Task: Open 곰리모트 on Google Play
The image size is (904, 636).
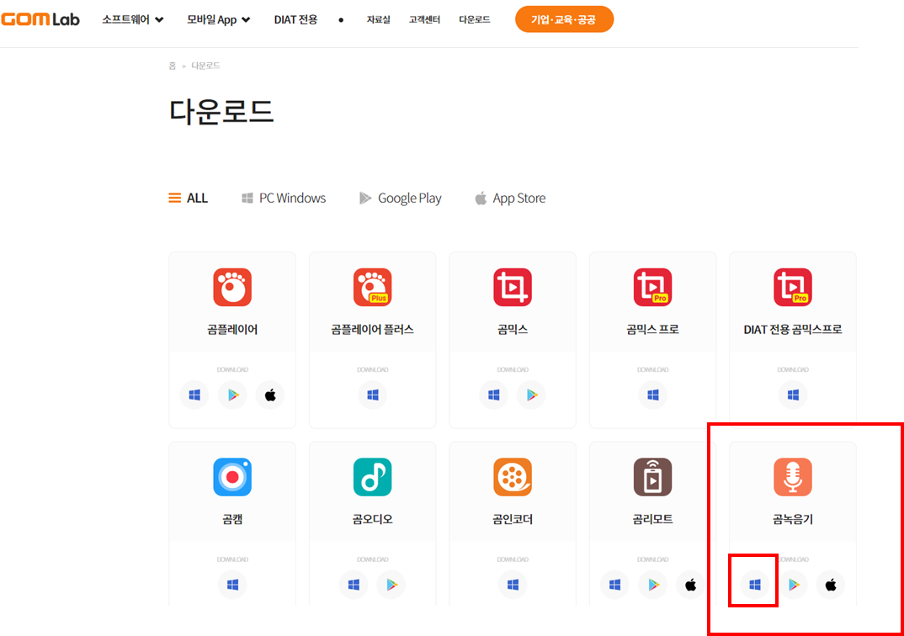Action: (x=653, y=585)
